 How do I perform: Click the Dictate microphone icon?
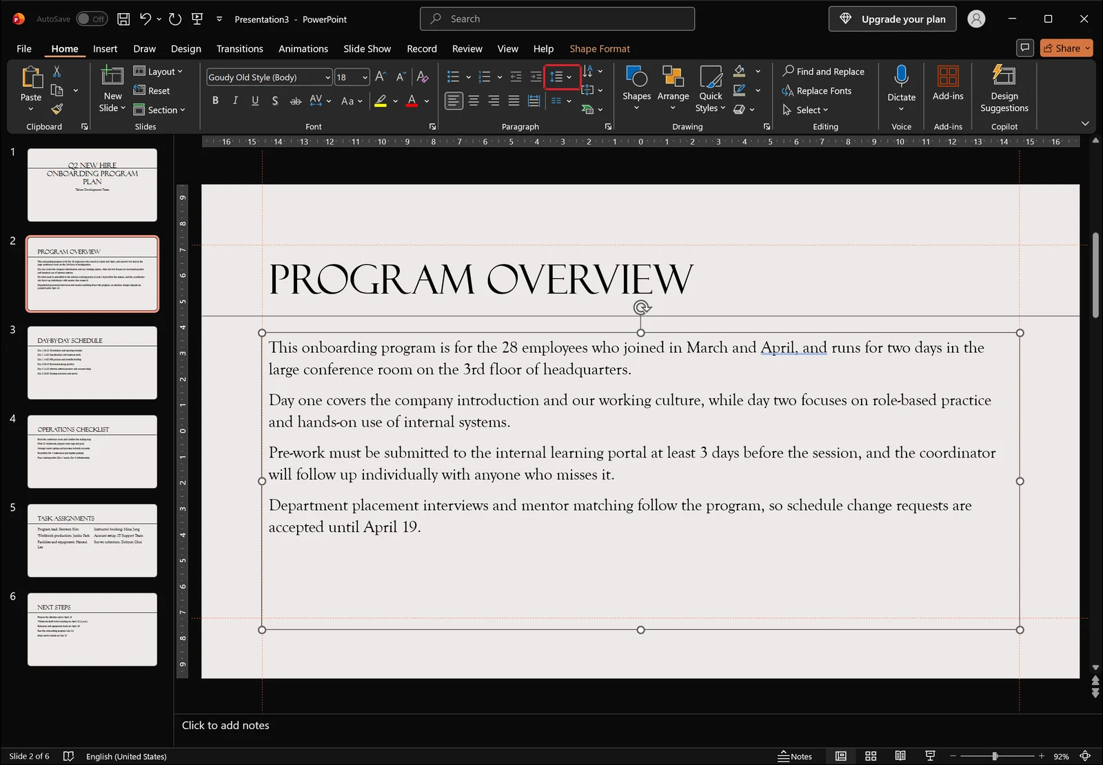[x=901, y=76]
